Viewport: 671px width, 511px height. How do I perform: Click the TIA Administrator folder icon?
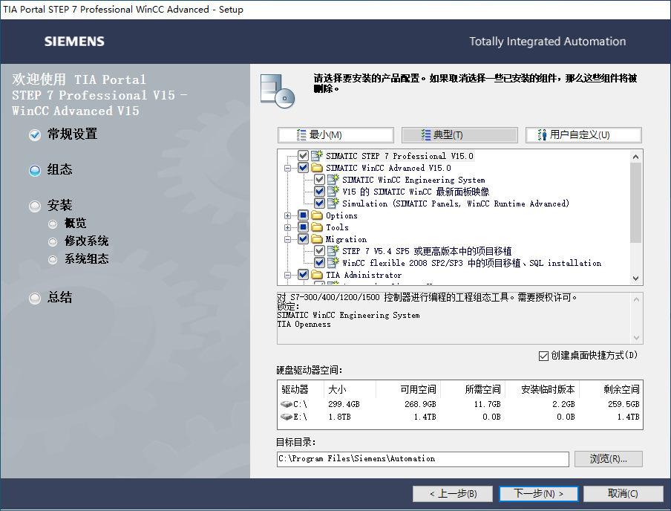click(x=317, y=275)
